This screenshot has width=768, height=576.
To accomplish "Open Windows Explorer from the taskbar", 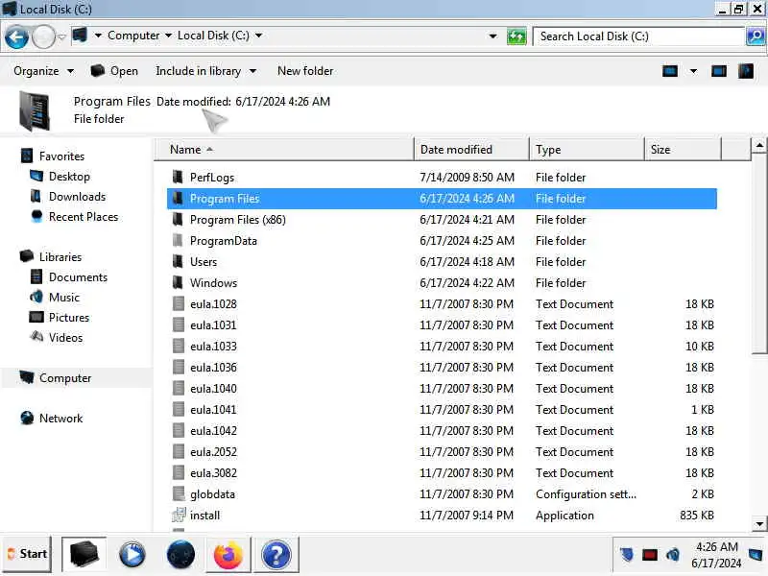I will (84, 555).
